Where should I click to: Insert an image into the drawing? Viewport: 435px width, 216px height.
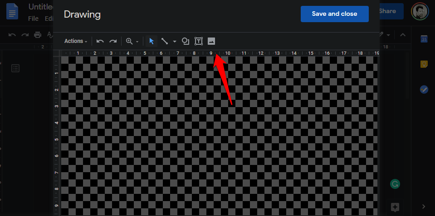click(211, 41)
